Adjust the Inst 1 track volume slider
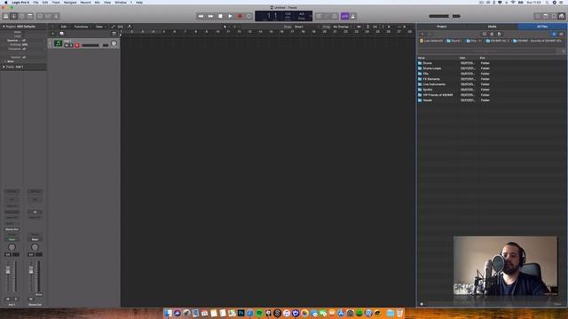The height and width of the screenshot is (319, 568). (95, 45)
